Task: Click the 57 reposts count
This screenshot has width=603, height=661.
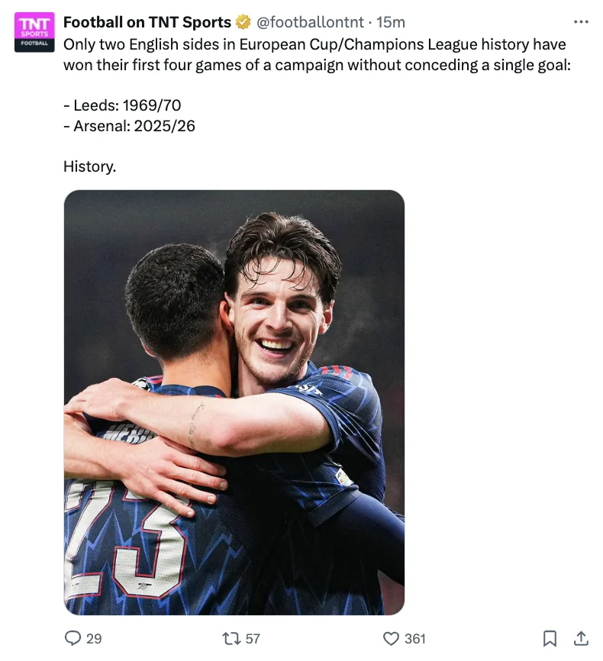Action: pyautogui.click(x=253, y=639)
